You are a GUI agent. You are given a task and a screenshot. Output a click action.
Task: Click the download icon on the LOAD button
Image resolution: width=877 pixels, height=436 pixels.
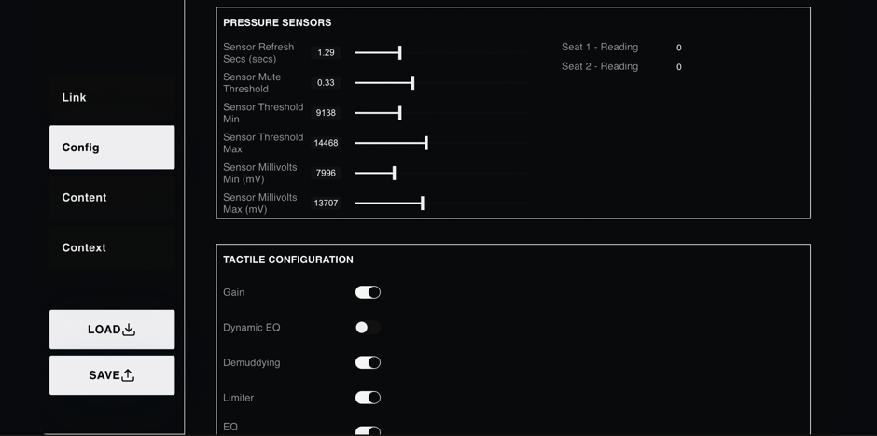tap(129, 330)
